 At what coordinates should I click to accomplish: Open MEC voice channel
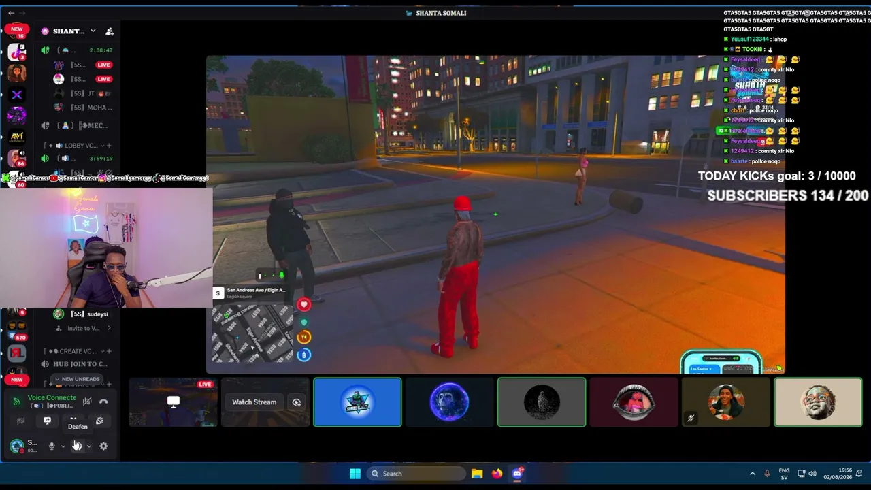[x=76, y=125]
